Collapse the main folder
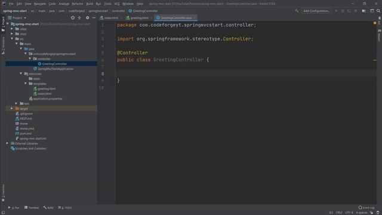Viewport: 382px width, 215px height. pyautogui.click(x=17, y=44)
